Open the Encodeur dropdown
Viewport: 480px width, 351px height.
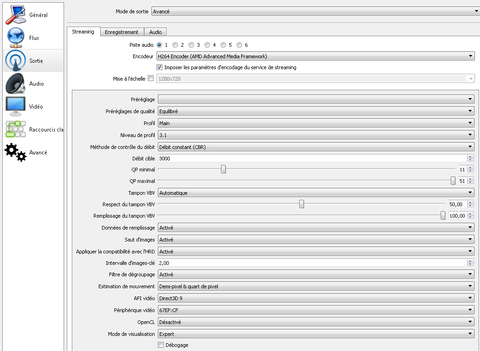point(316,56)
